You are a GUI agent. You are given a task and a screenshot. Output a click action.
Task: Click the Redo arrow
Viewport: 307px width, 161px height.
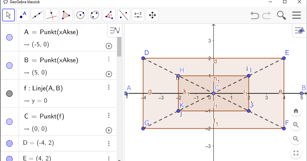(x=266, y=15)
